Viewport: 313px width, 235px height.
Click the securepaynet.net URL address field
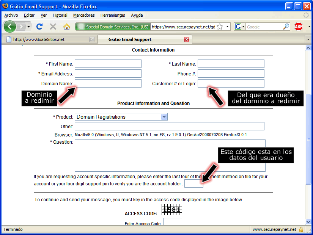pyautogui.click(x=183, y=27)
